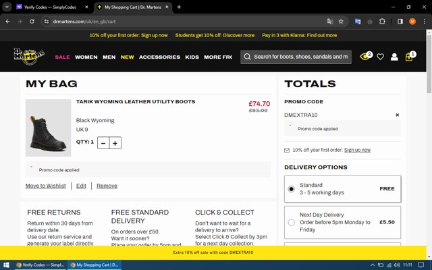The height and width of the screenshot is (270, 432).
Task: Click the page vertical scrollbar
Action: tap(429, 64)
